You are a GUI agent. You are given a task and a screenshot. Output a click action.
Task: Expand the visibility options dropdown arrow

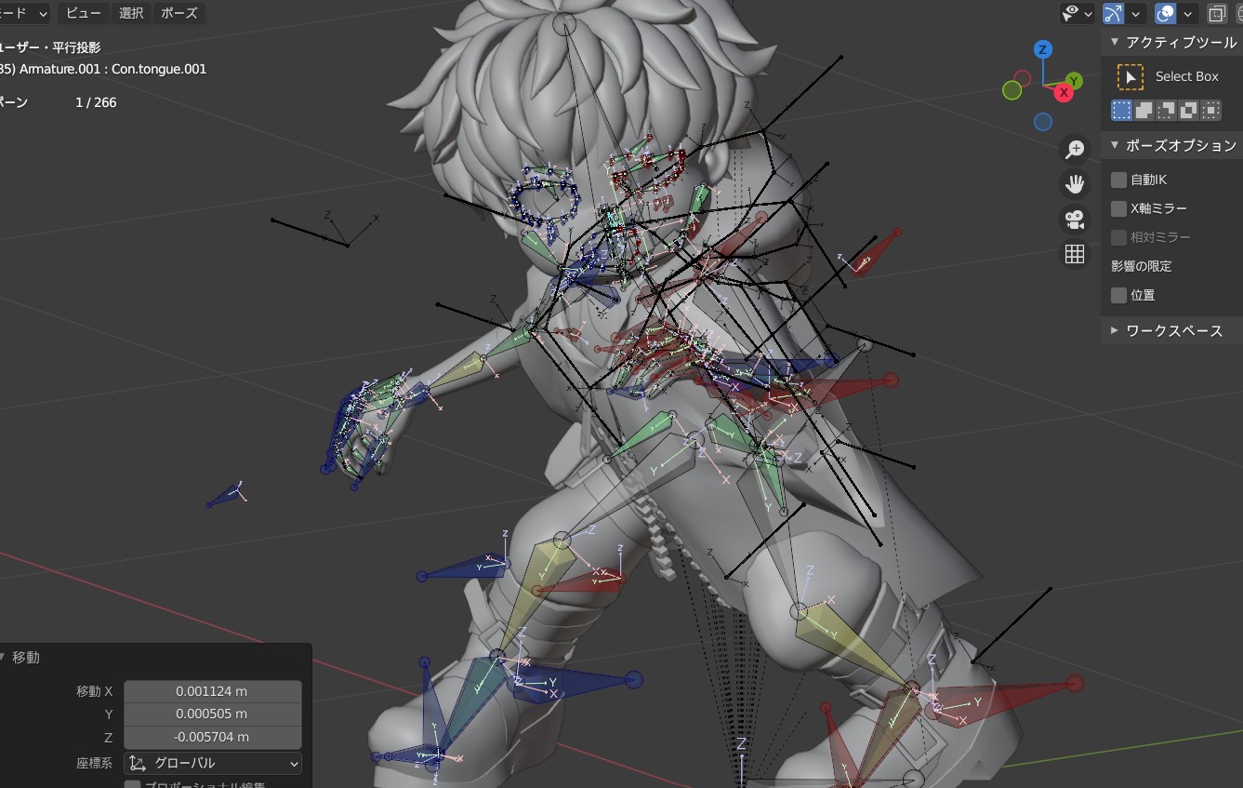pos(1089,13)
